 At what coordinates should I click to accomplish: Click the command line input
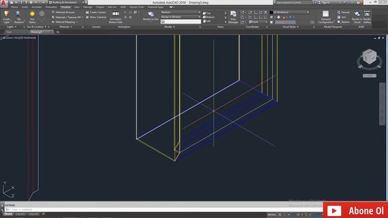(163, 210)
